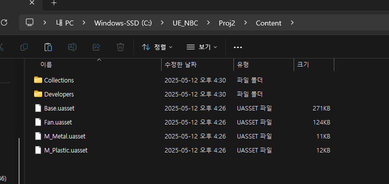Click the Delete trash icon
The width and height of the screenshot is (389, 184).
point(120,47)
